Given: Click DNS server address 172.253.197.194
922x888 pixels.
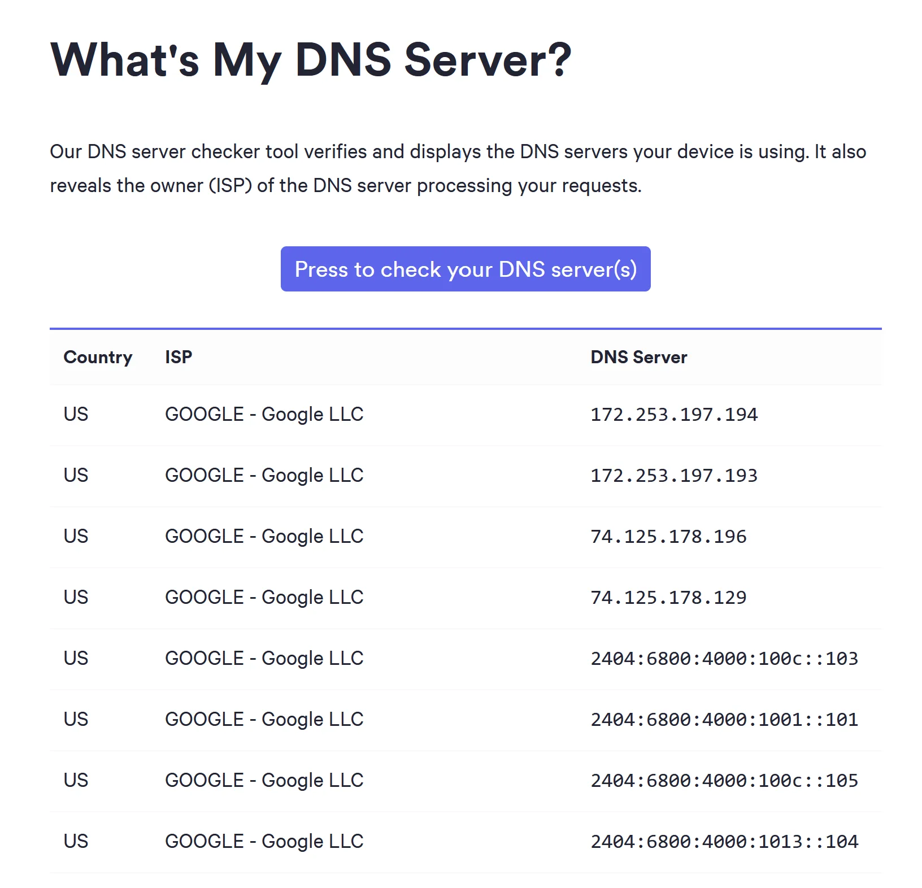Looking at the screenshot, I should point(674,415).
